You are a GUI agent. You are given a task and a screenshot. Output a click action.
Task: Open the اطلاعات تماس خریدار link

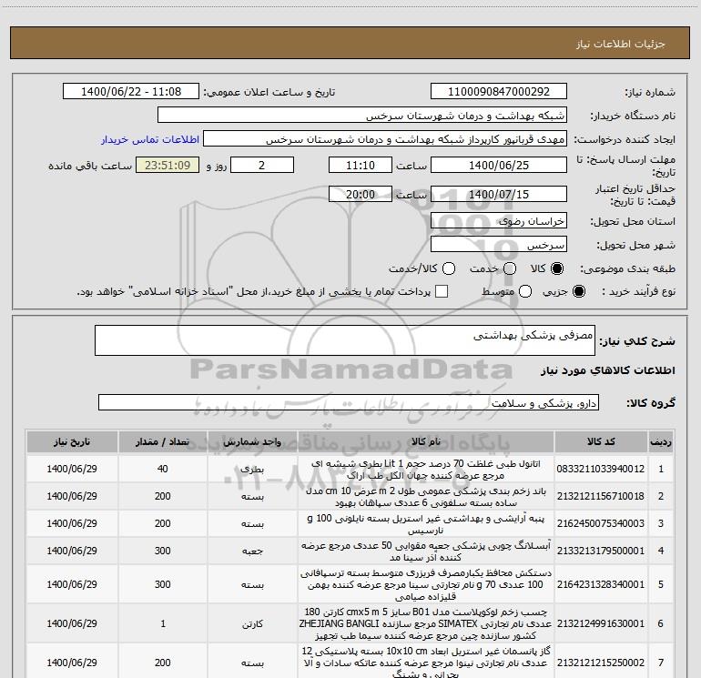click(x=150, y=139)
